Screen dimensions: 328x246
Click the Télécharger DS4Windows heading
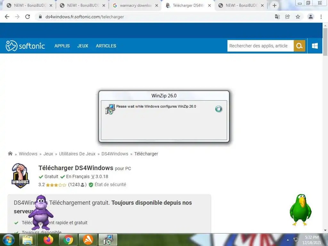[76, 168]
